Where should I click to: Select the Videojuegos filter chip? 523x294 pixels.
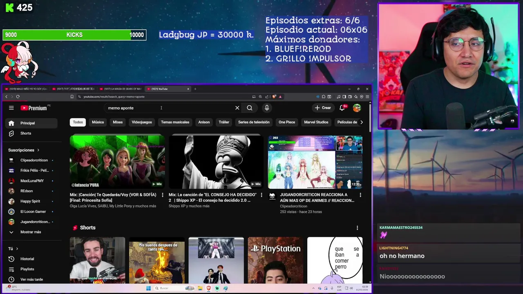click(x=142, y=122)
